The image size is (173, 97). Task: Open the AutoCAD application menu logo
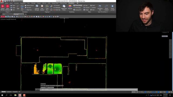2,1
